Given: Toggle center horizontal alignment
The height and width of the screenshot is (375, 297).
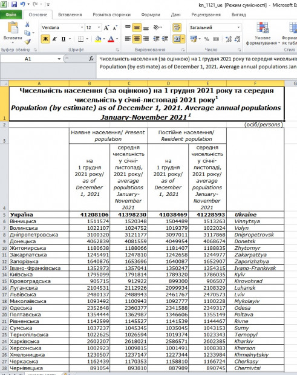Looking at the screenshot, I should pyautogui.click(x=137, y=39).
